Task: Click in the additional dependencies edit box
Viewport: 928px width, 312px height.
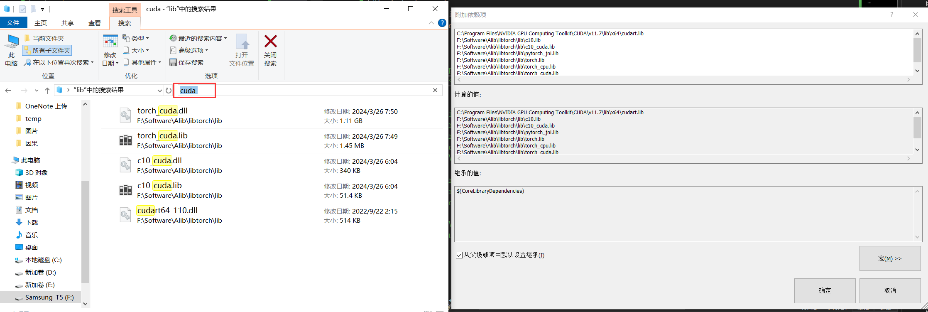Action: [x=683, y=52]
